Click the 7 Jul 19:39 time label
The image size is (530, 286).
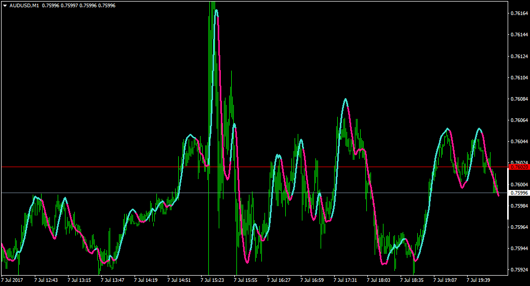point(478,280)
